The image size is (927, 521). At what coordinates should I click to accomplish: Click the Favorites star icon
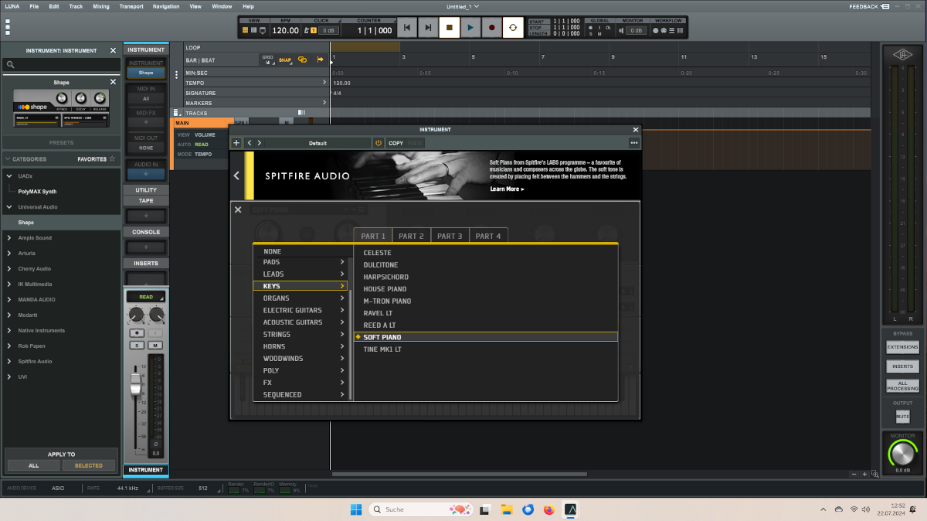tap(112, 158)
